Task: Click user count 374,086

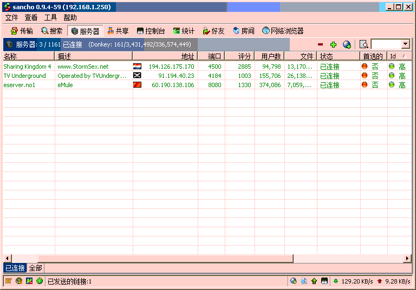Action: [270, 85]
